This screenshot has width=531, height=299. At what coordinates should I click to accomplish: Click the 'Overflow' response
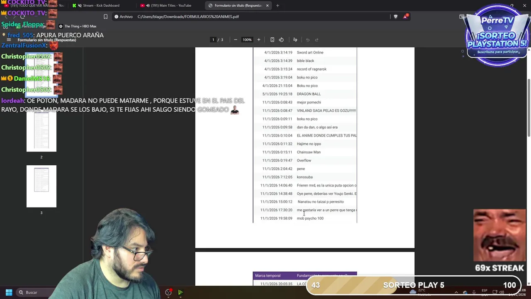pyautogui.click(x=304, y=161)
